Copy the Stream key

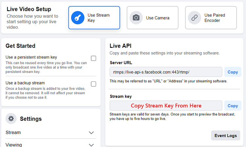point(233,106)
